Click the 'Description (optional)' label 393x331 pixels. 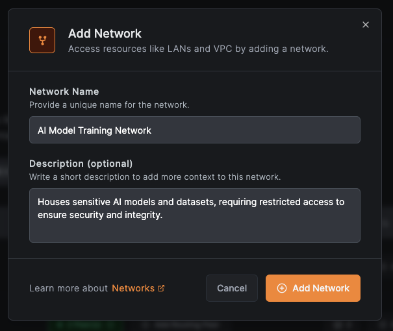pyautogui.click(x=81, y=164)
